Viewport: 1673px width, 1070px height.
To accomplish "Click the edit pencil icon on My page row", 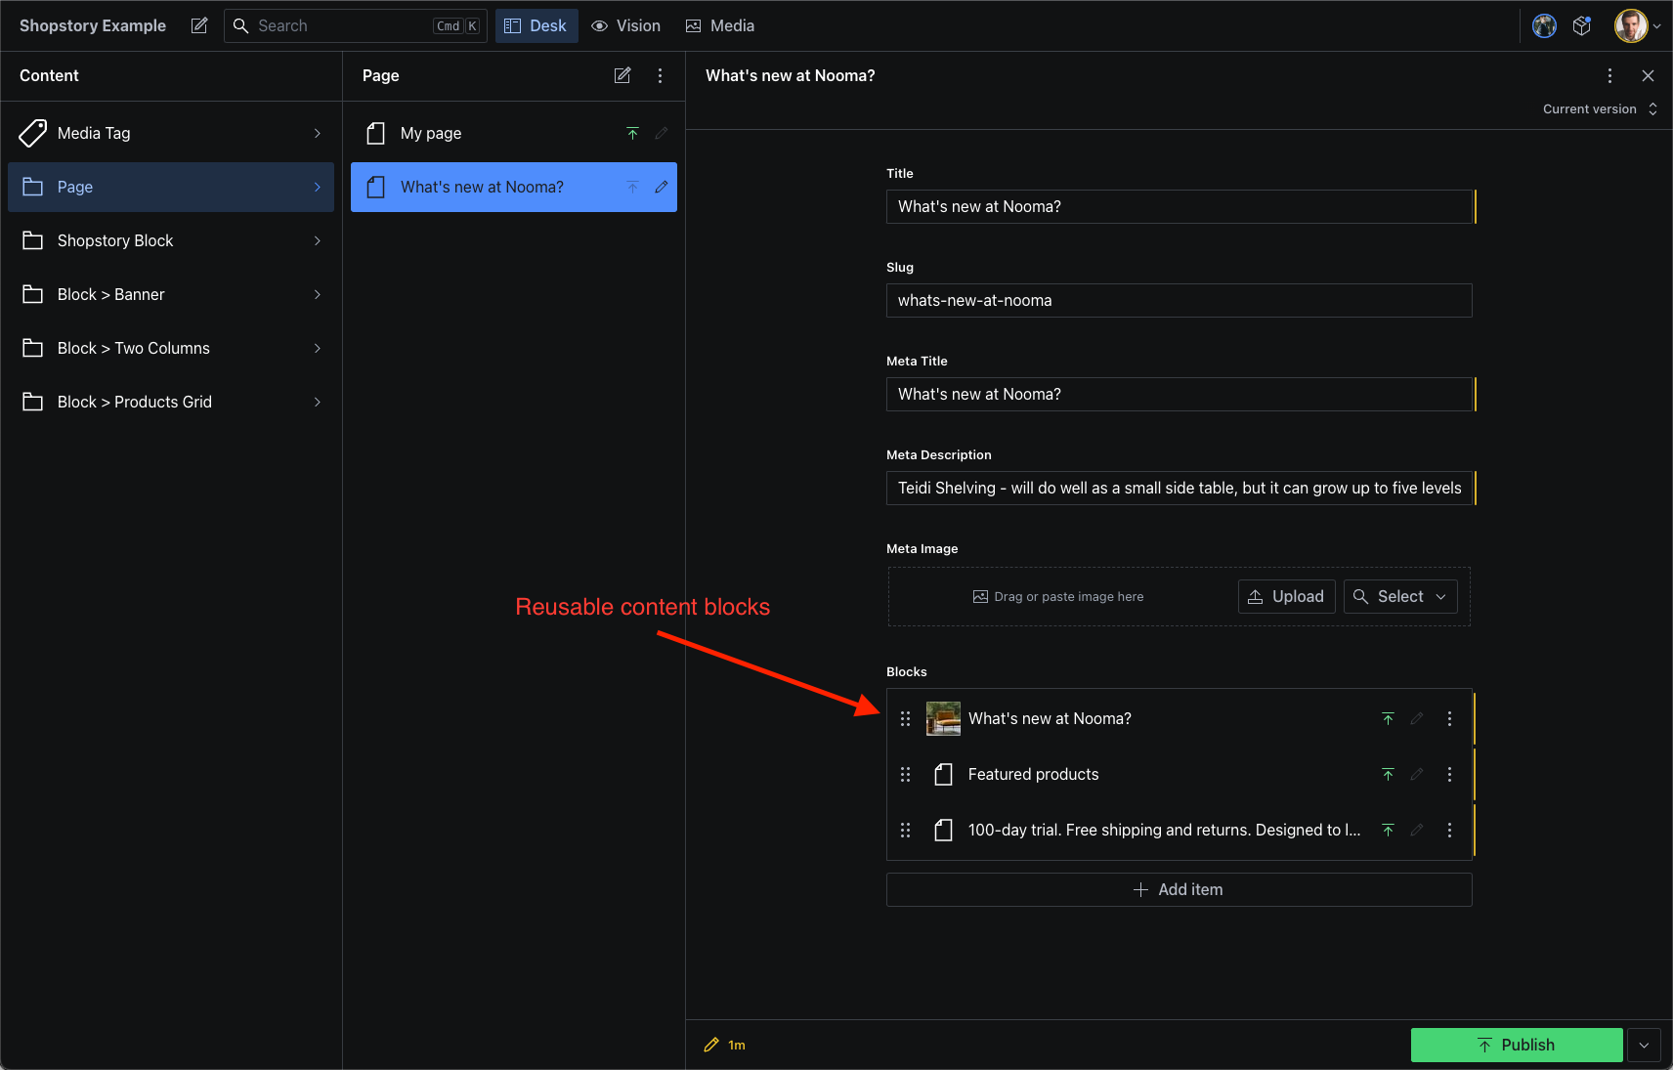I will (x=662, y=133).
